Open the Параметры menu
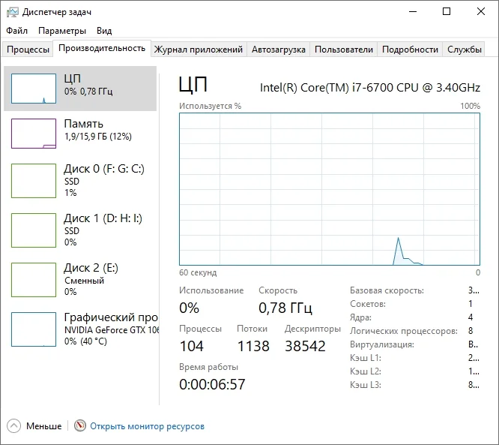Screen dimensions: 499x445 tap(62, 31)
